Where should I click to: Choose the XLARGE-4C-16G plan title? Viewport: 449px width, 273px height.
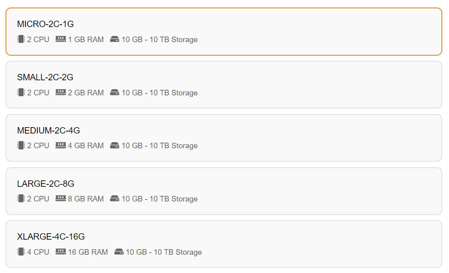51,237
